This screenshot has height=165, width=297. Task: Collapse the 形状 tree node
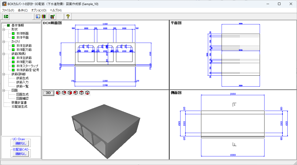tap(4, 29)
